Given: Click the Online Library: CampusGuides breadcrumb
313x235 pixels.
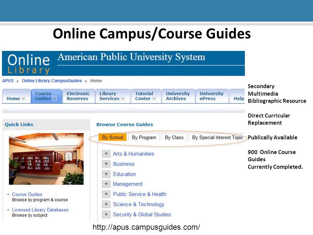Looking at the screenshot, I should click(52, 81).
